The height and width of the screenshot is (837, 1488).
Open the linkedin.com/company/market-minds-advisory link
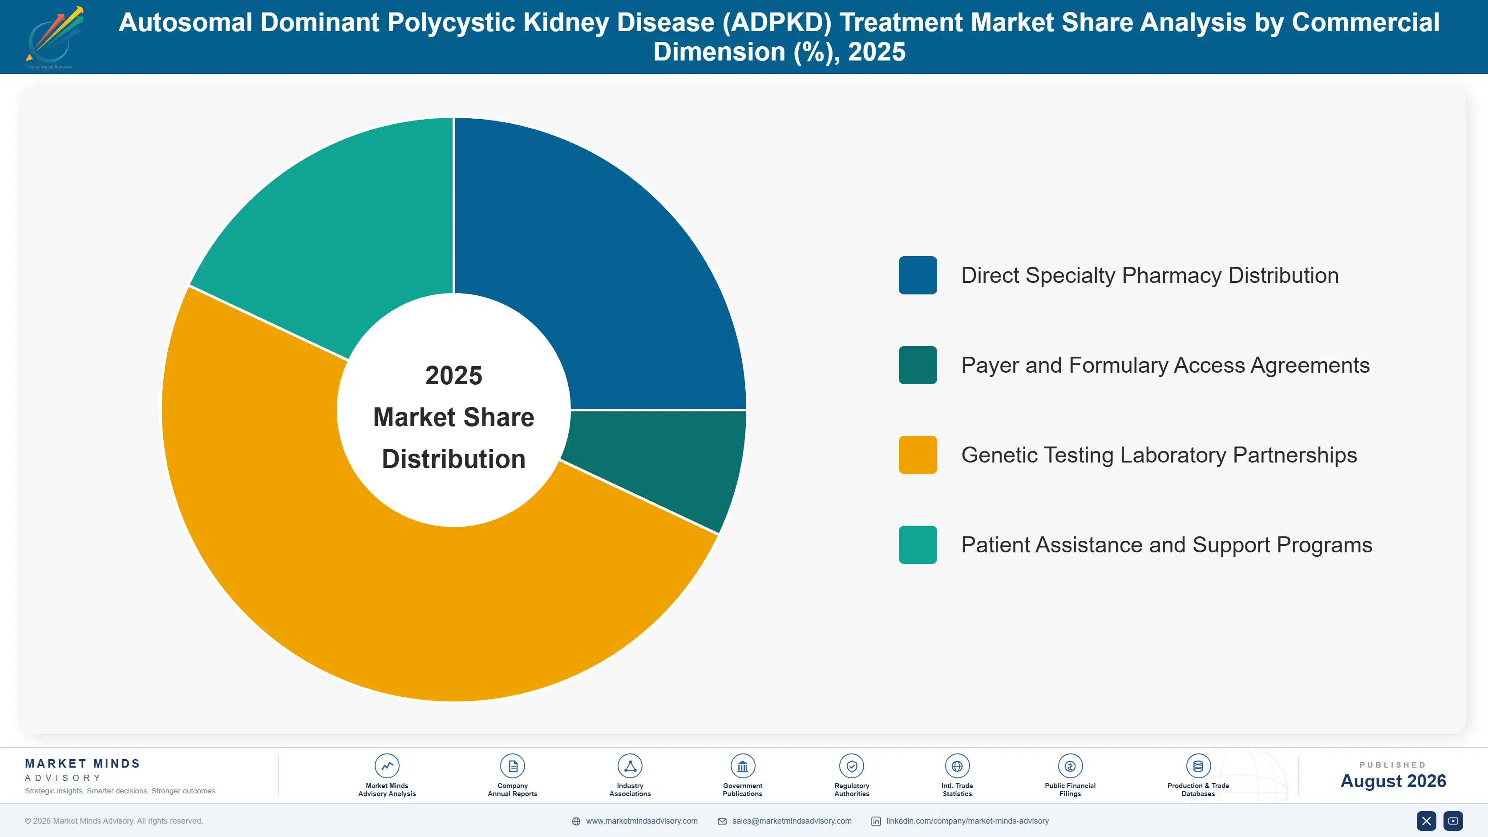pyautogui.click(x=967, y=821)
